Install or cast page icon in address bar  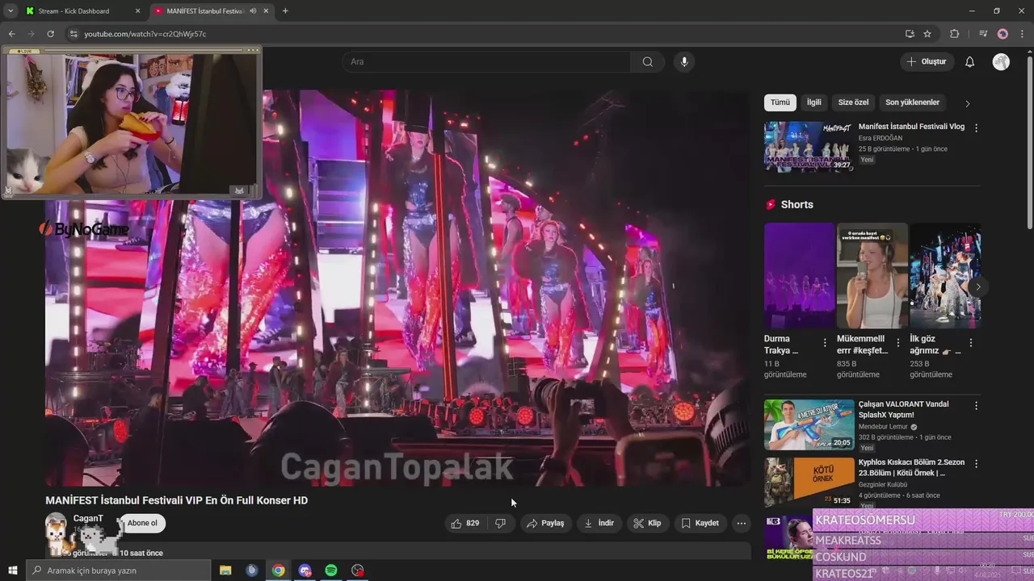[x=910, y=34]
